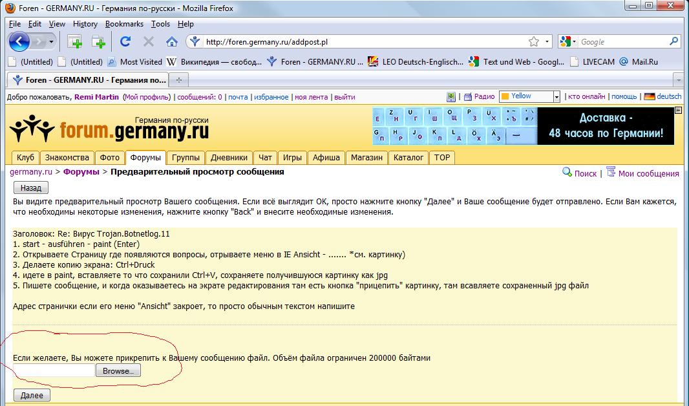Open a new tab with the plus button

coord(179,80)
